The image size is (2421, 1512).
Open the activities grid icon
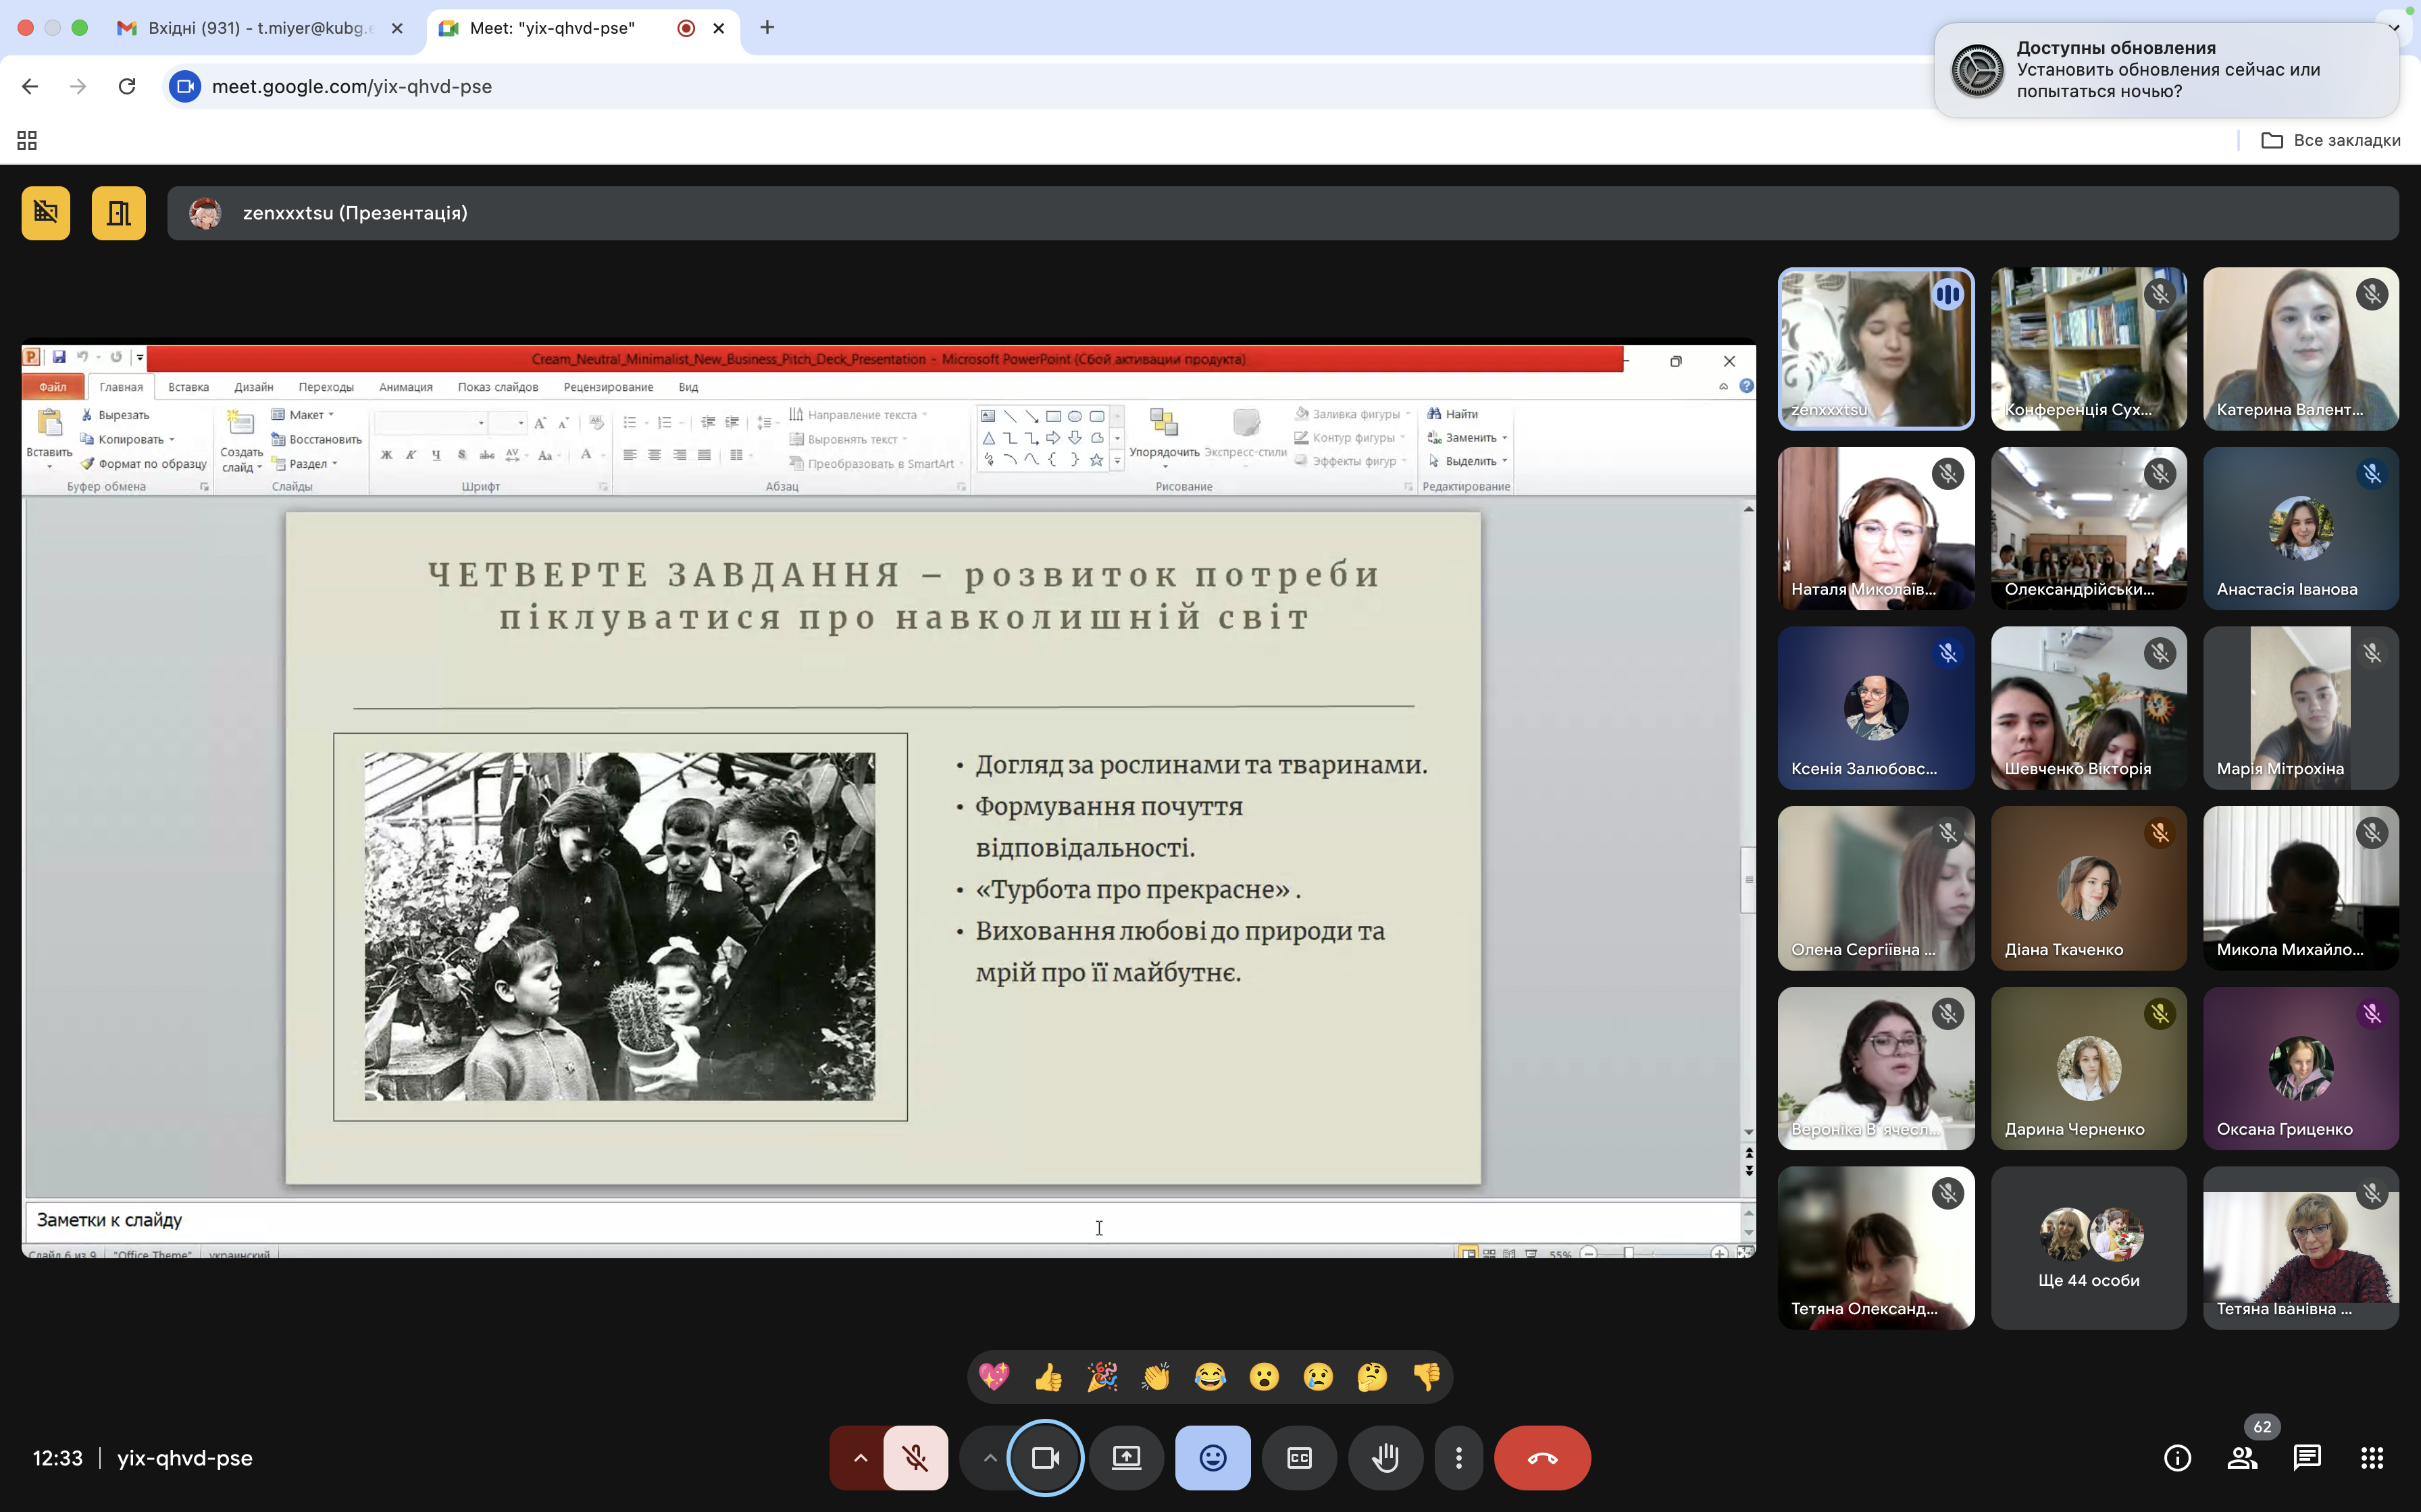2372,1458
